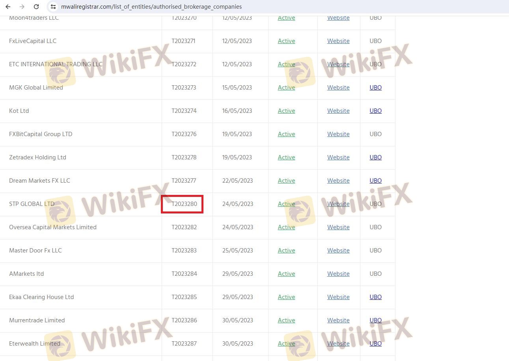Click the MGK Global Limited company name
The height and width of the screenshot is (361, 509).
pyautogui.click(x=36, y=88)
